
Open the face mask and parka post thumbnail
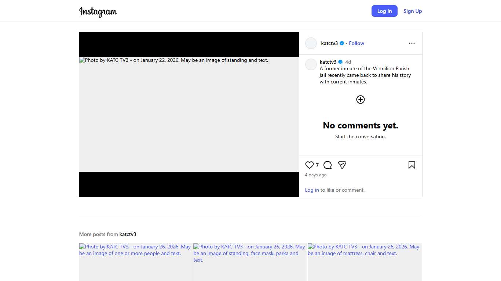click(250, 262)
